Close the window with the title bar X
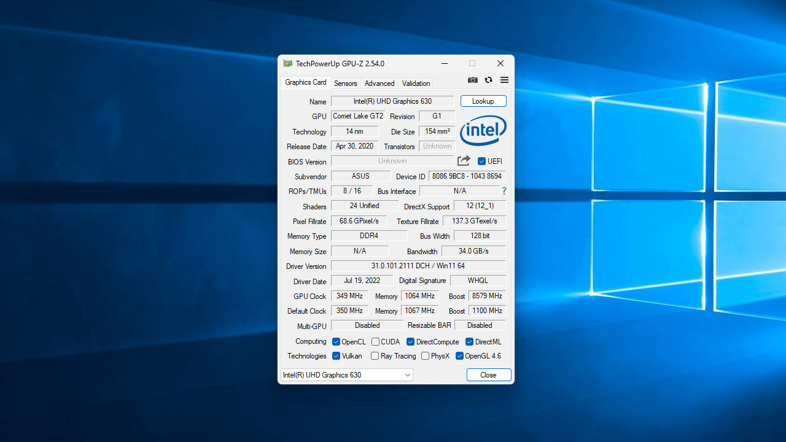The image size is (786, 442). pyautogui.click(x=500, y=63)
